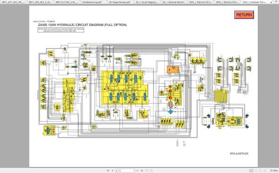Click the Attach to Vol. No. text
279x173 pixels.
coord(44,21)
